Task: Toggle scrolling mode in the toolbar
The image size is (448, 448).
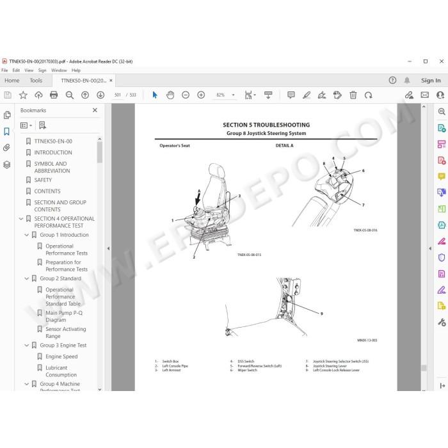Action: [x=268, y=95]
